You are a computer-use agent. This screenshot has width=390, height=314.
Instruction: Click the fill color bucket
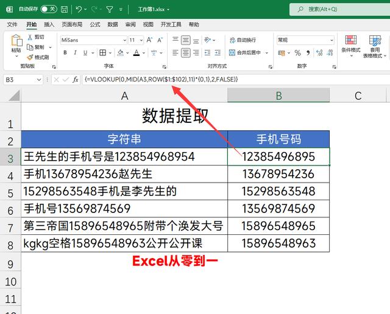coord(121,53)
